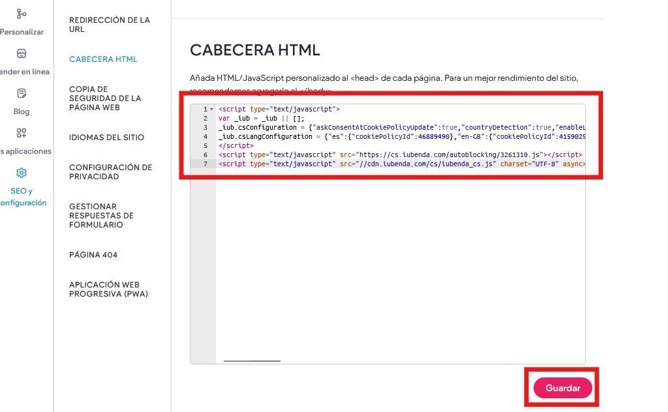Screen dimensions: 668x412
Task: Open Redirección de la URL settings
Action: [x=110, y=25]
